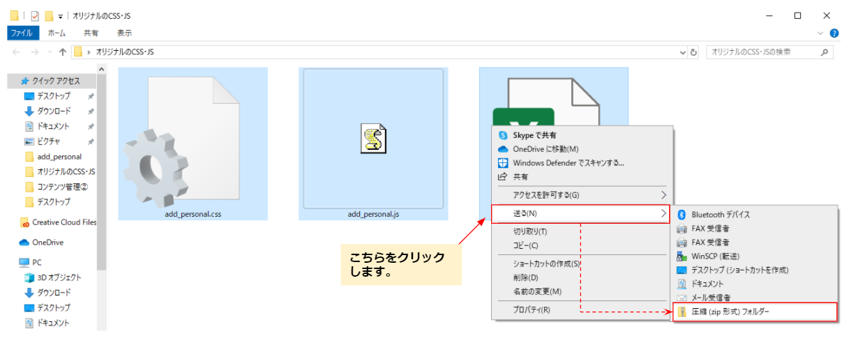Click the OneDrive cloud icon in context menu
Viewport: 851px width, 345px height.
[502, 149]
